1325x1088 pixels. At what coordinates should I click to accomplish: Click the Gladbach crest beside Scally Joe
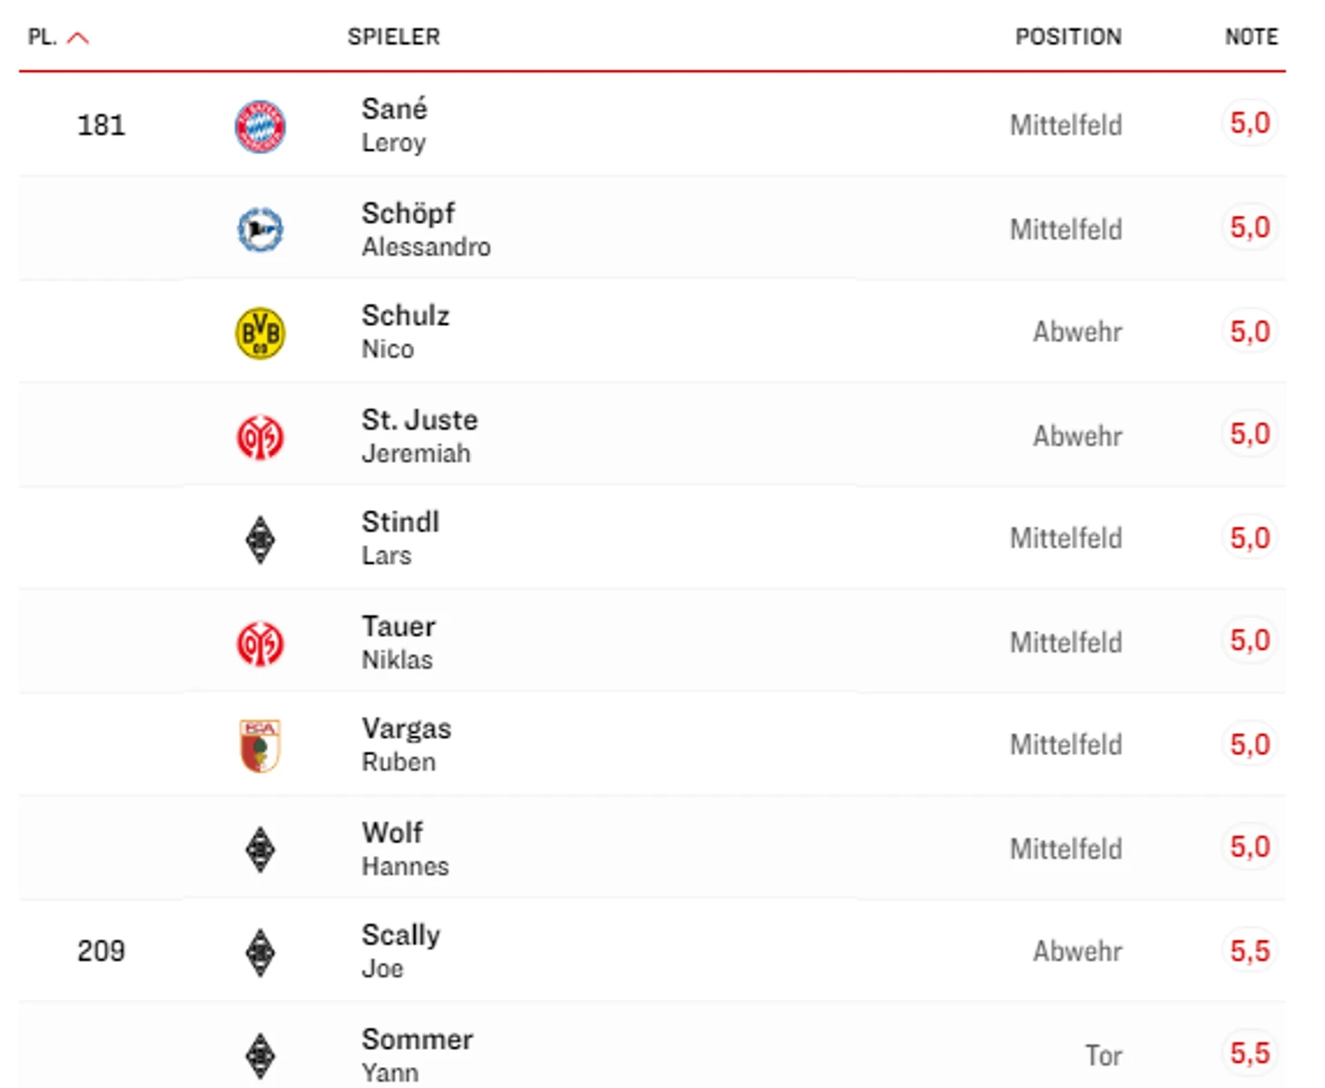click(260, 953)
